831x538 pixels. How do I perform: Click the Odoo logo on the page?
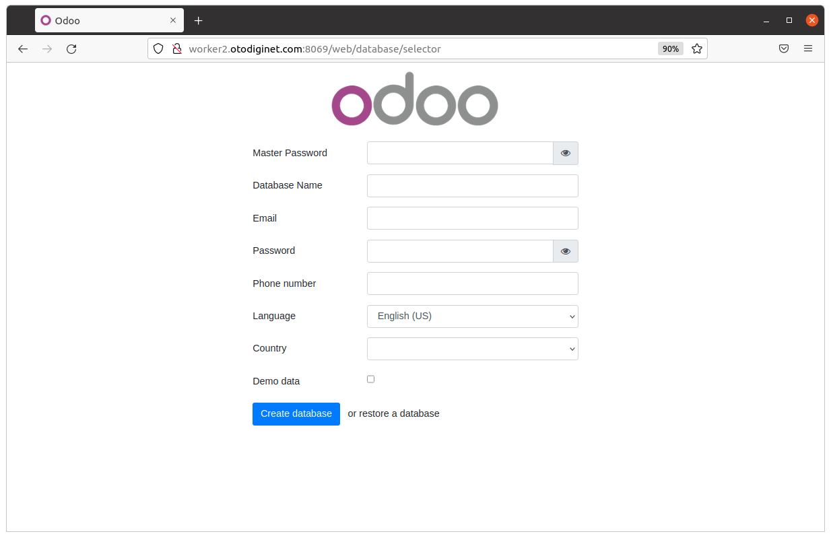pyautogui.click(x=414, y=98)
